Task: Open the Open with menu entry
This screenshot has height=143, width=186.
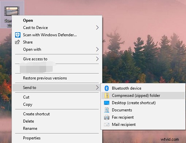Action: [x=57, y=49]
